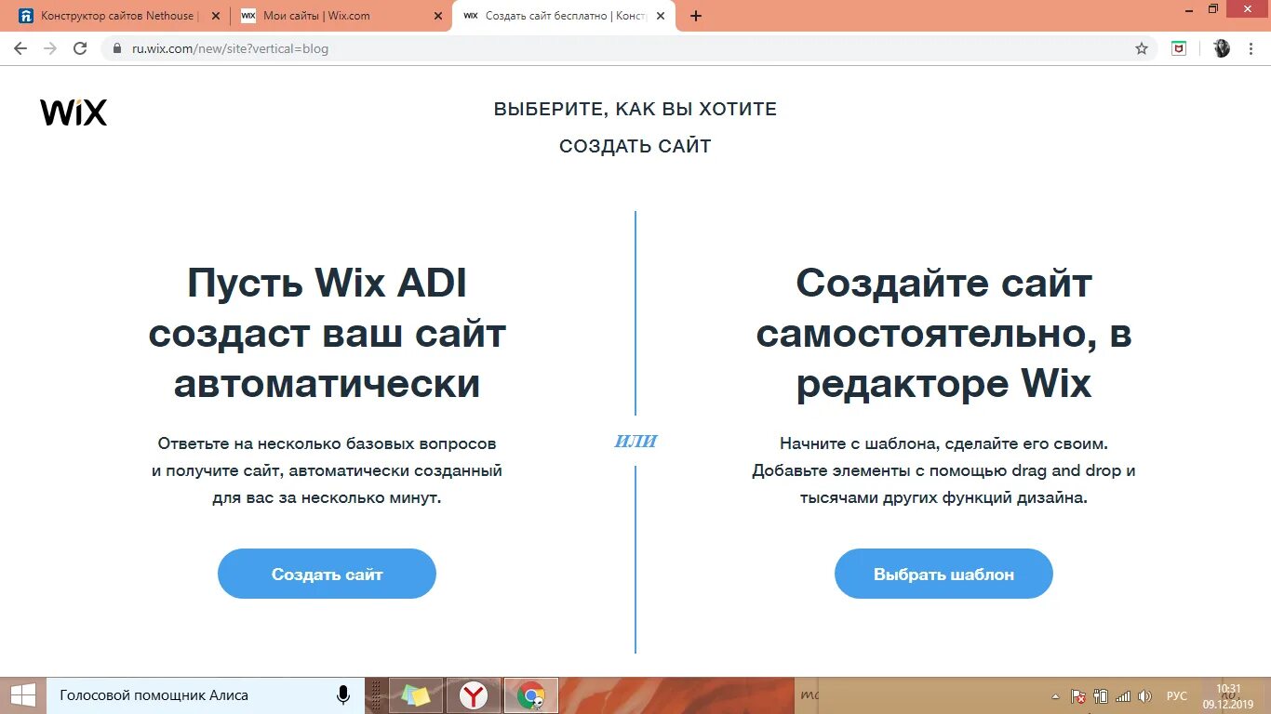Screen dimensions: 1271x714
Task: Open the Chrome profile avatar
Action: point(1222,48)
